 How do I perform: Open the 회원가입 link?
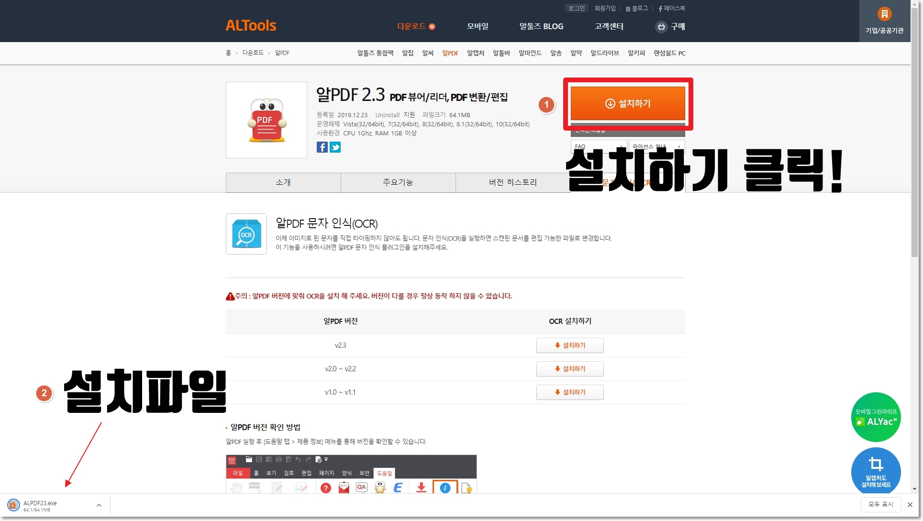pyautogui.click(x=605, y=8)
